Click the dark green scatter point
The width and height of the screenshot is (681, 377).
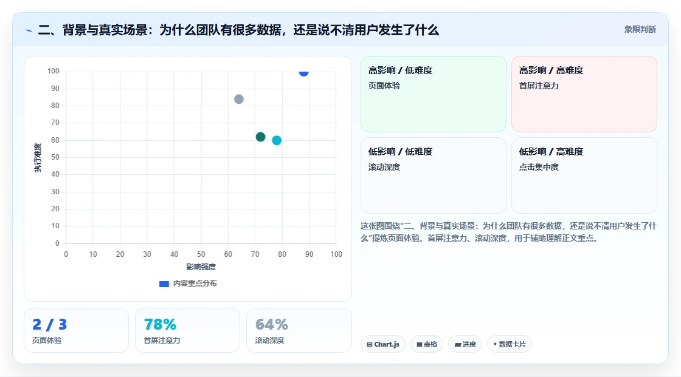pyautogui.click(x=261, y=137)
